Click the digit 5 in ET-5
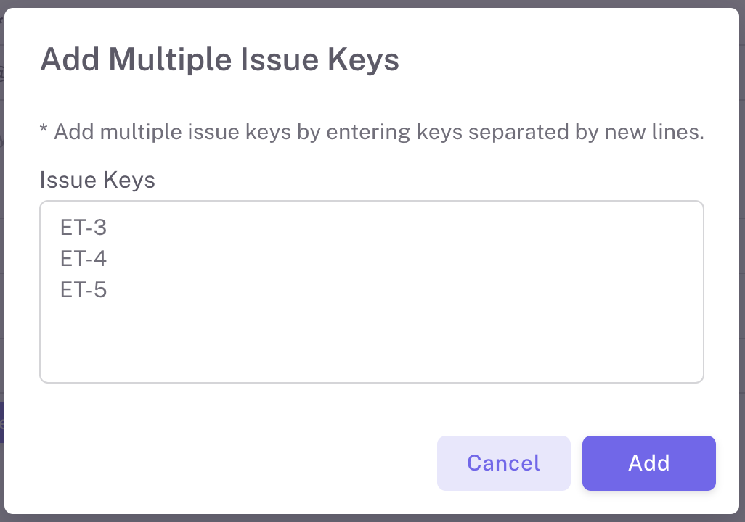Viewport: 745px width, 522px height. [x=100, y=291]
